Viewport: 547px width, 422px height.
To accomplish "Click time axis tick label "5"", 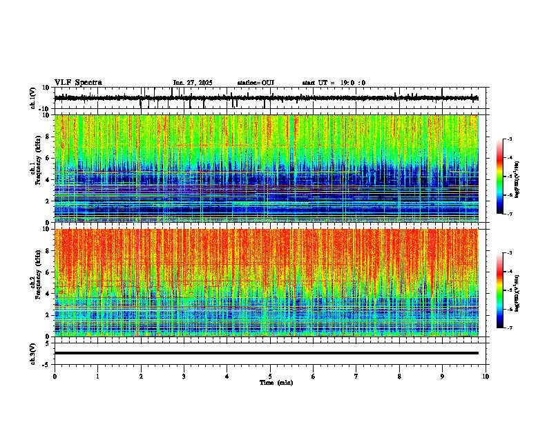I will point(270,376).
